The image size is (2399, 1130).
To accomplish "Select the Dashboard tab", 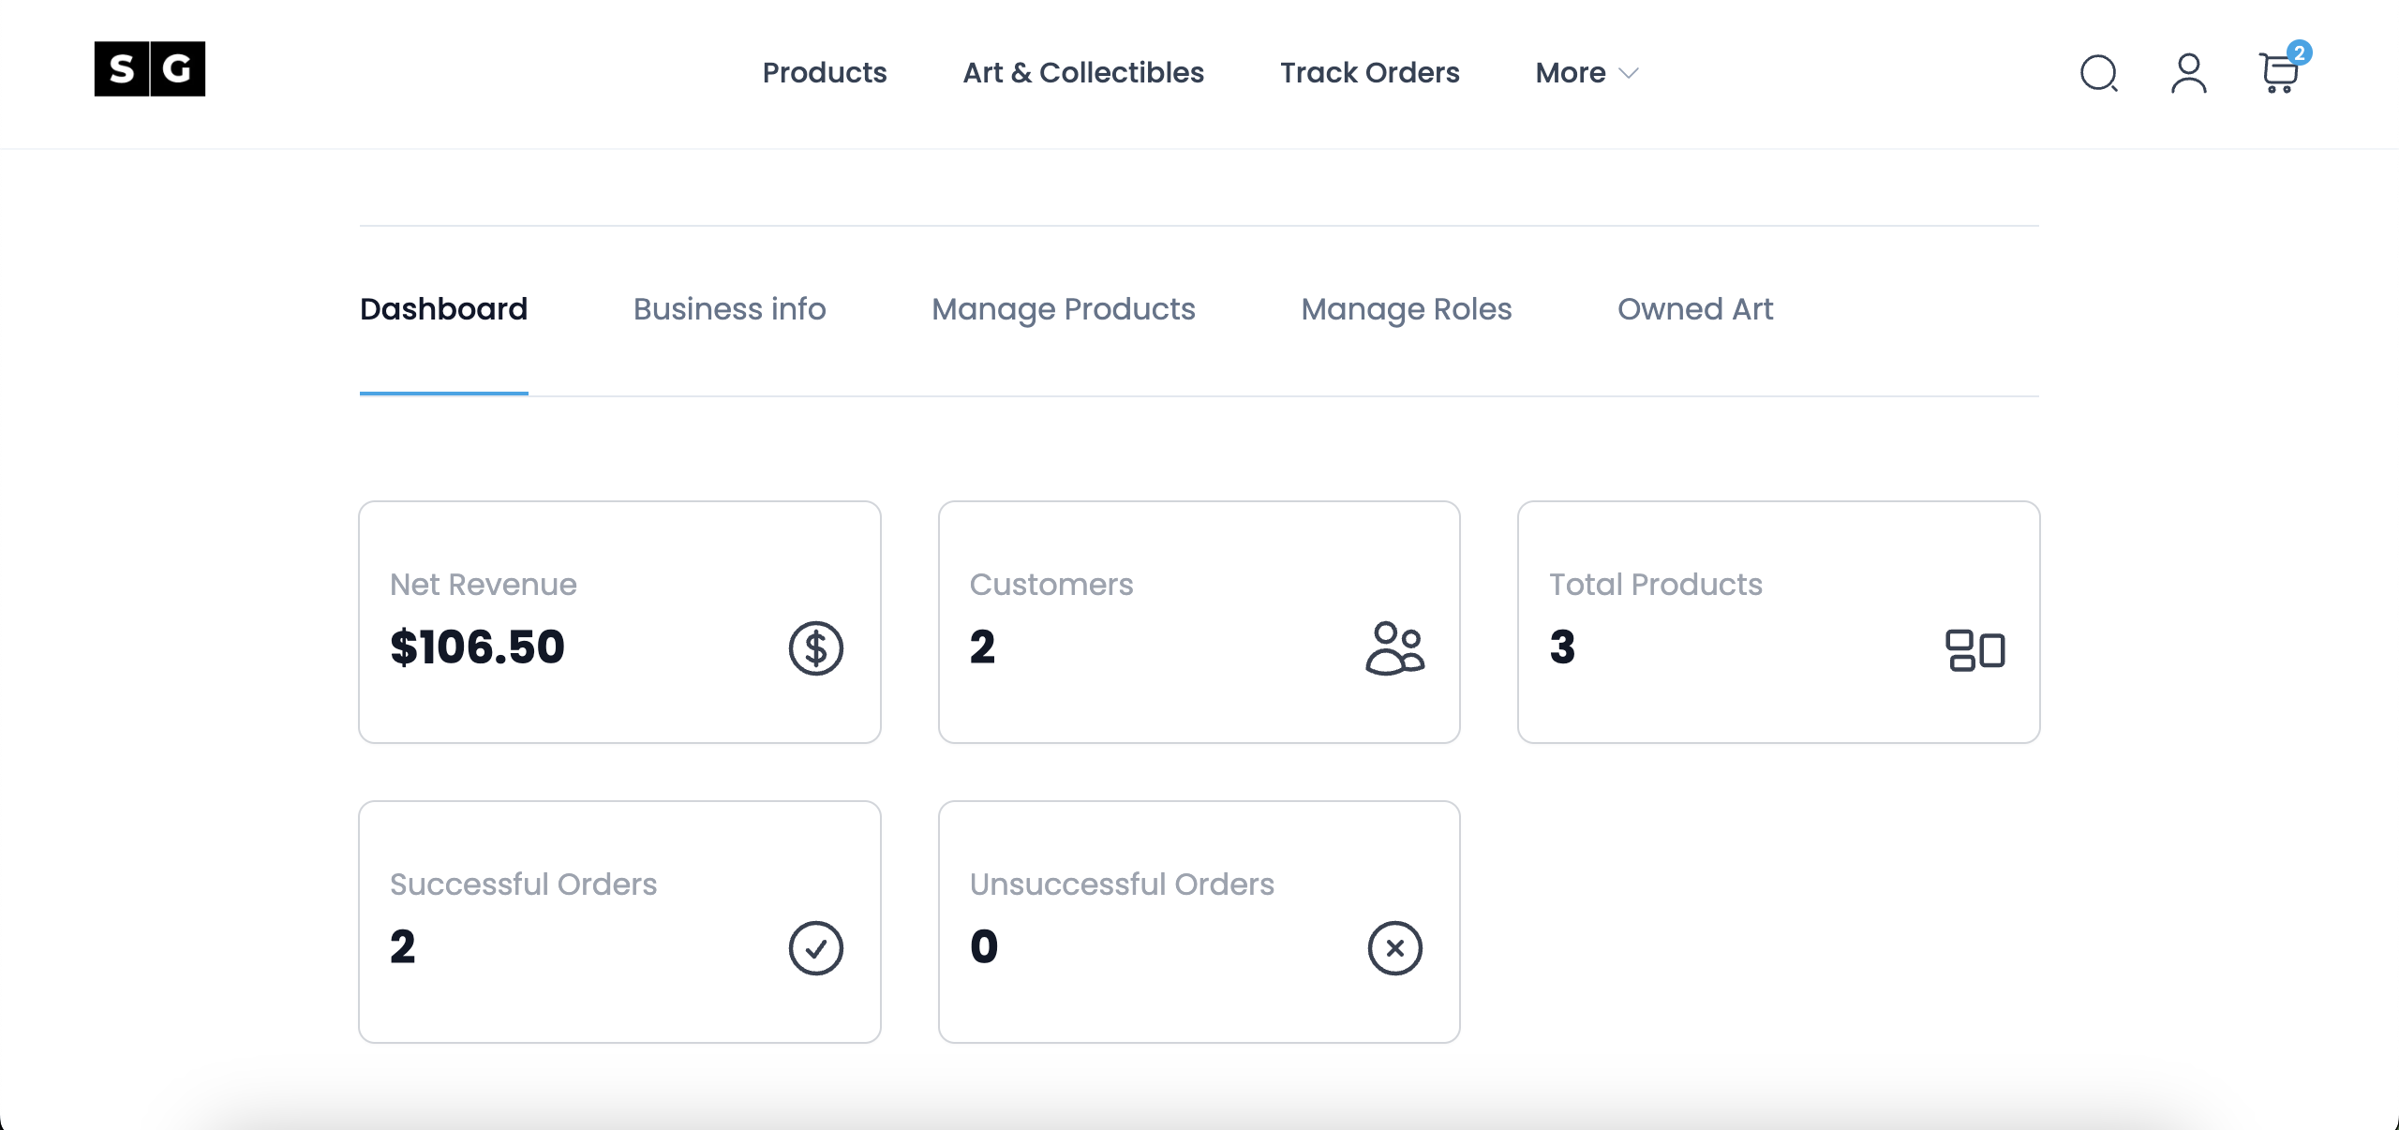I will pos(443,309).
